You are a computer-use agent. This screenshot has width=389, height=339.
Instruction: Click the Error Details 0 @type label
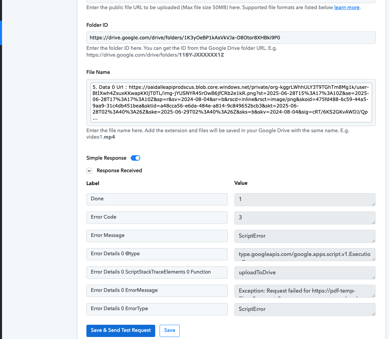click(x=157, y=254)
